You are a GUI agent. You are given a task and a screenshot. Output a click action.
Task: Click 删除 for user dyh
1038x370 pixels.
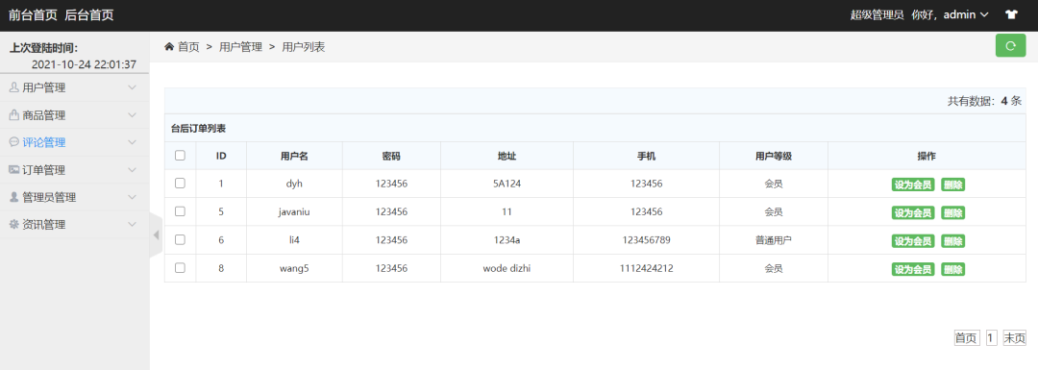[x=952, y=185]
